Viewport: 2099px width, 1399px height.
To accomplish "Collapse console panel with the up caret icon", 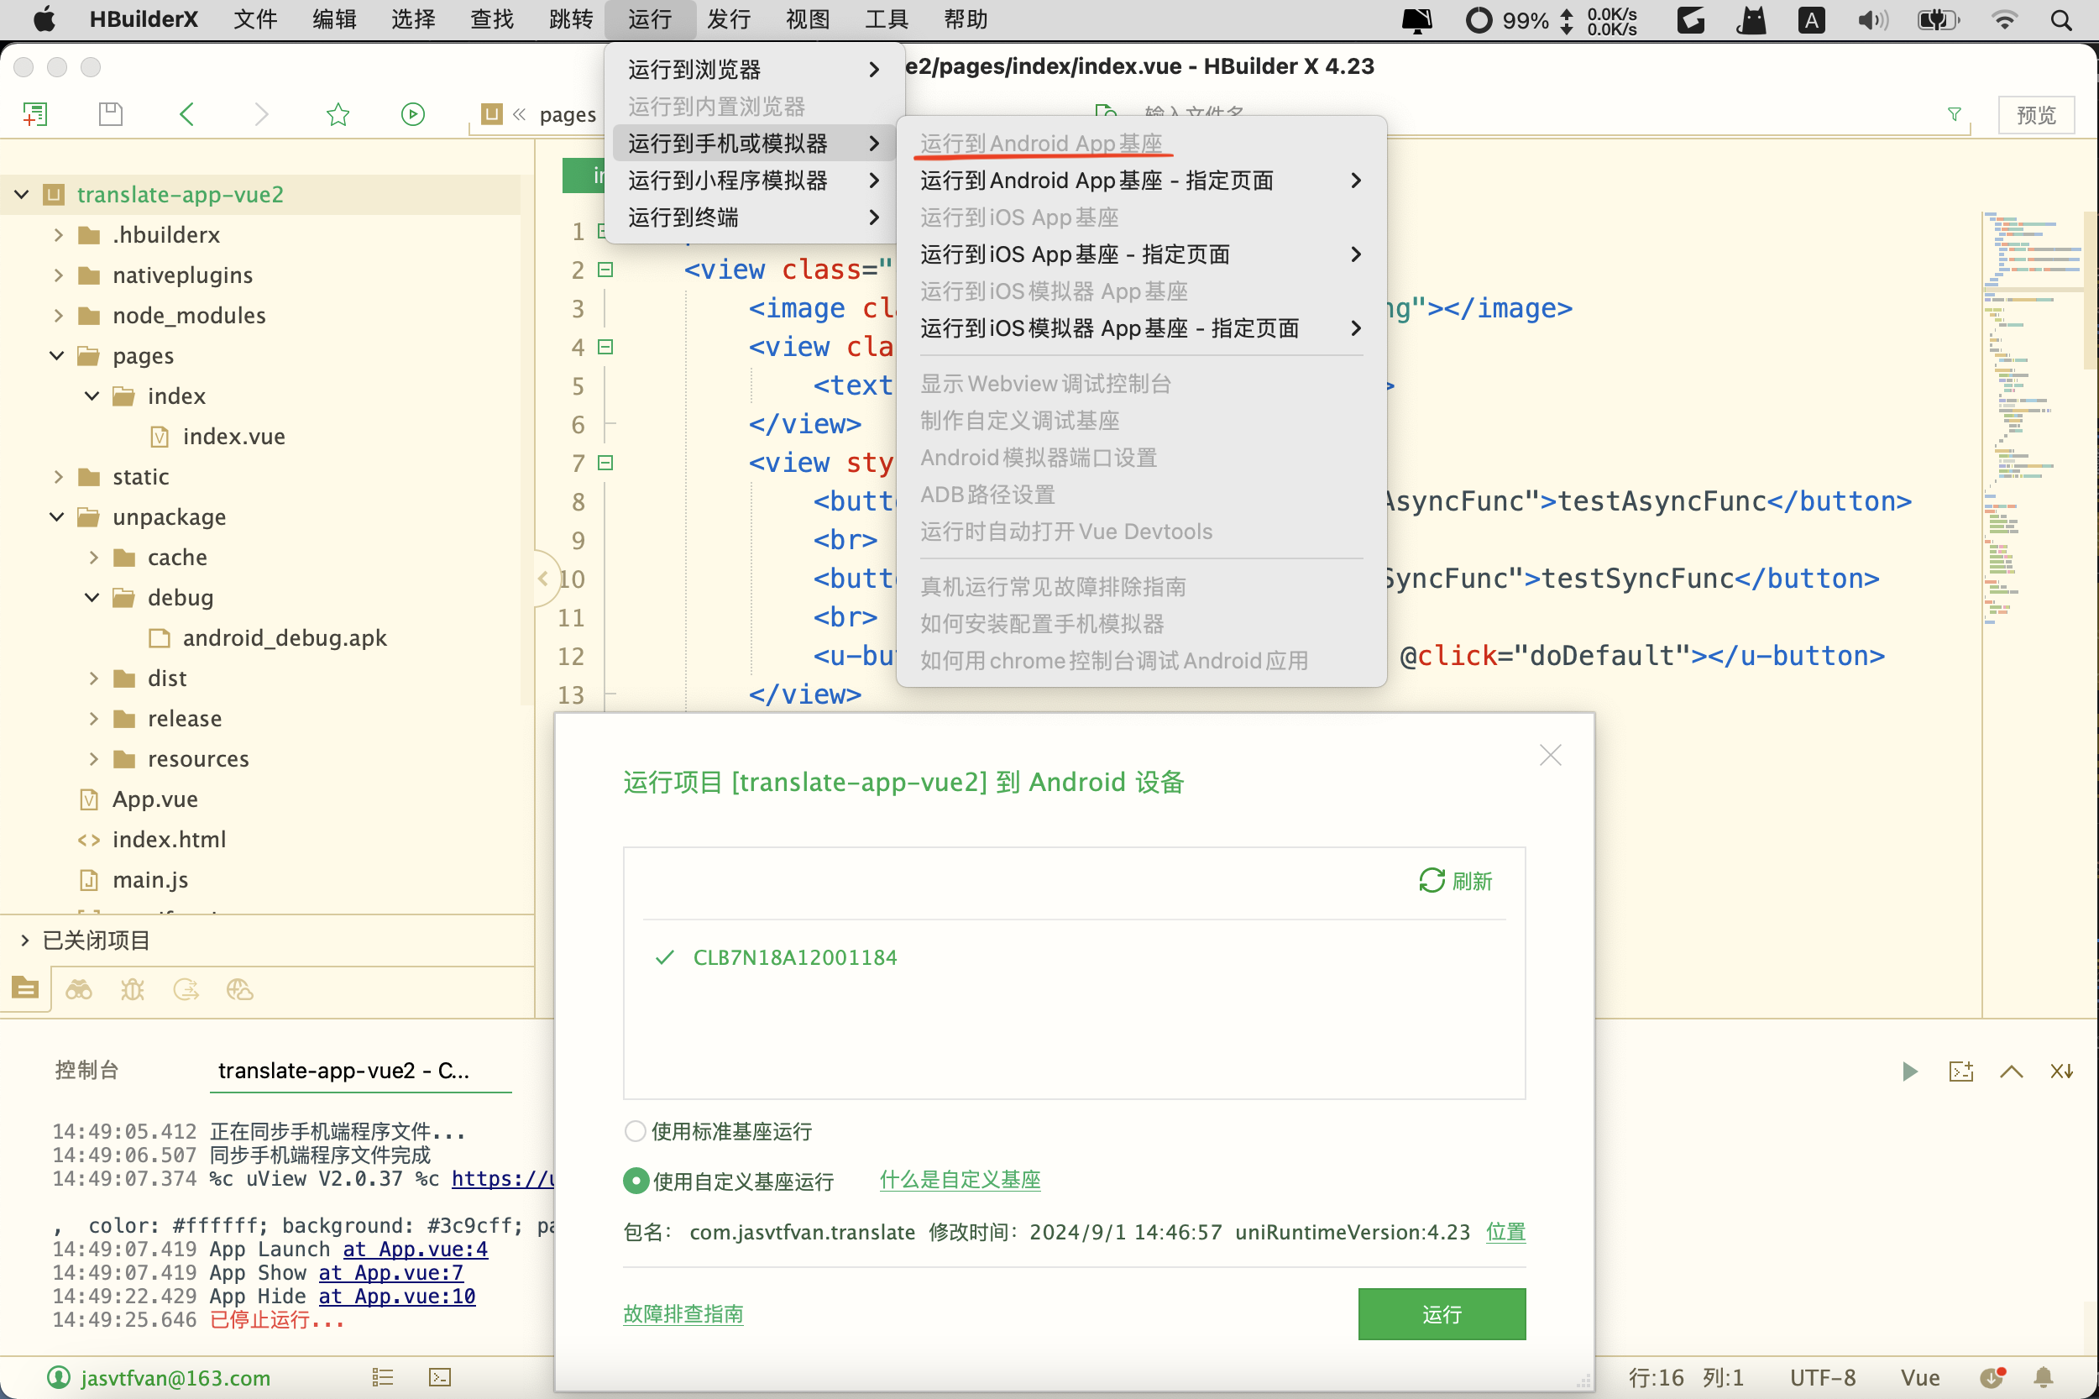I will (2011, 1071).
